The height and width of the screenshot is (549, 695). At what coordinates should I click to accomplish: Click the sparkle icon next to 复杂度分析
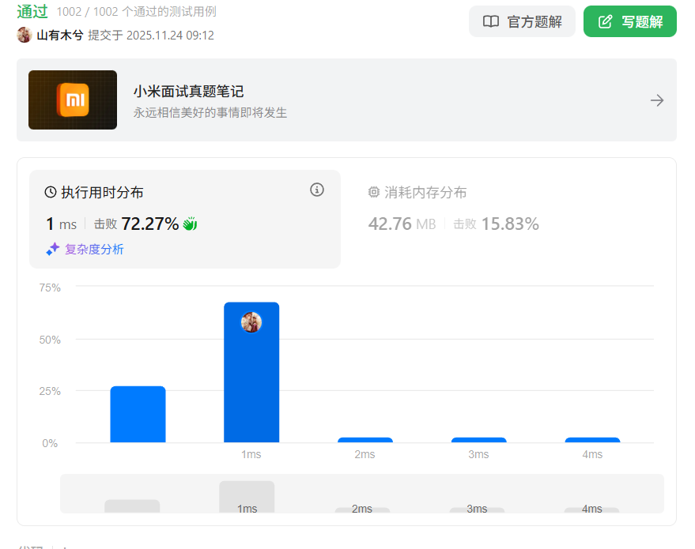(51, 250)
